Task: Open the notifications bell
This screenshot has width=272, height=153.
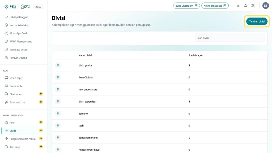Action: click(x=245, y=6)
